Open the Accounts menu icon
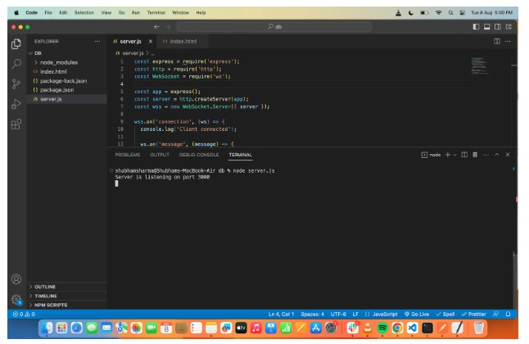Image resolution: width=529 pixels, height=344 pixels. tap(16, 279)
